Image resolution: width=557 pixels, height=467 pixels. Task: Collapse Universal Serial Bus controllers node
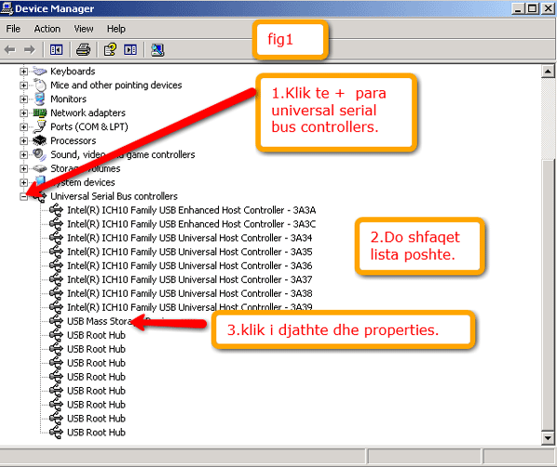point(23,196)
